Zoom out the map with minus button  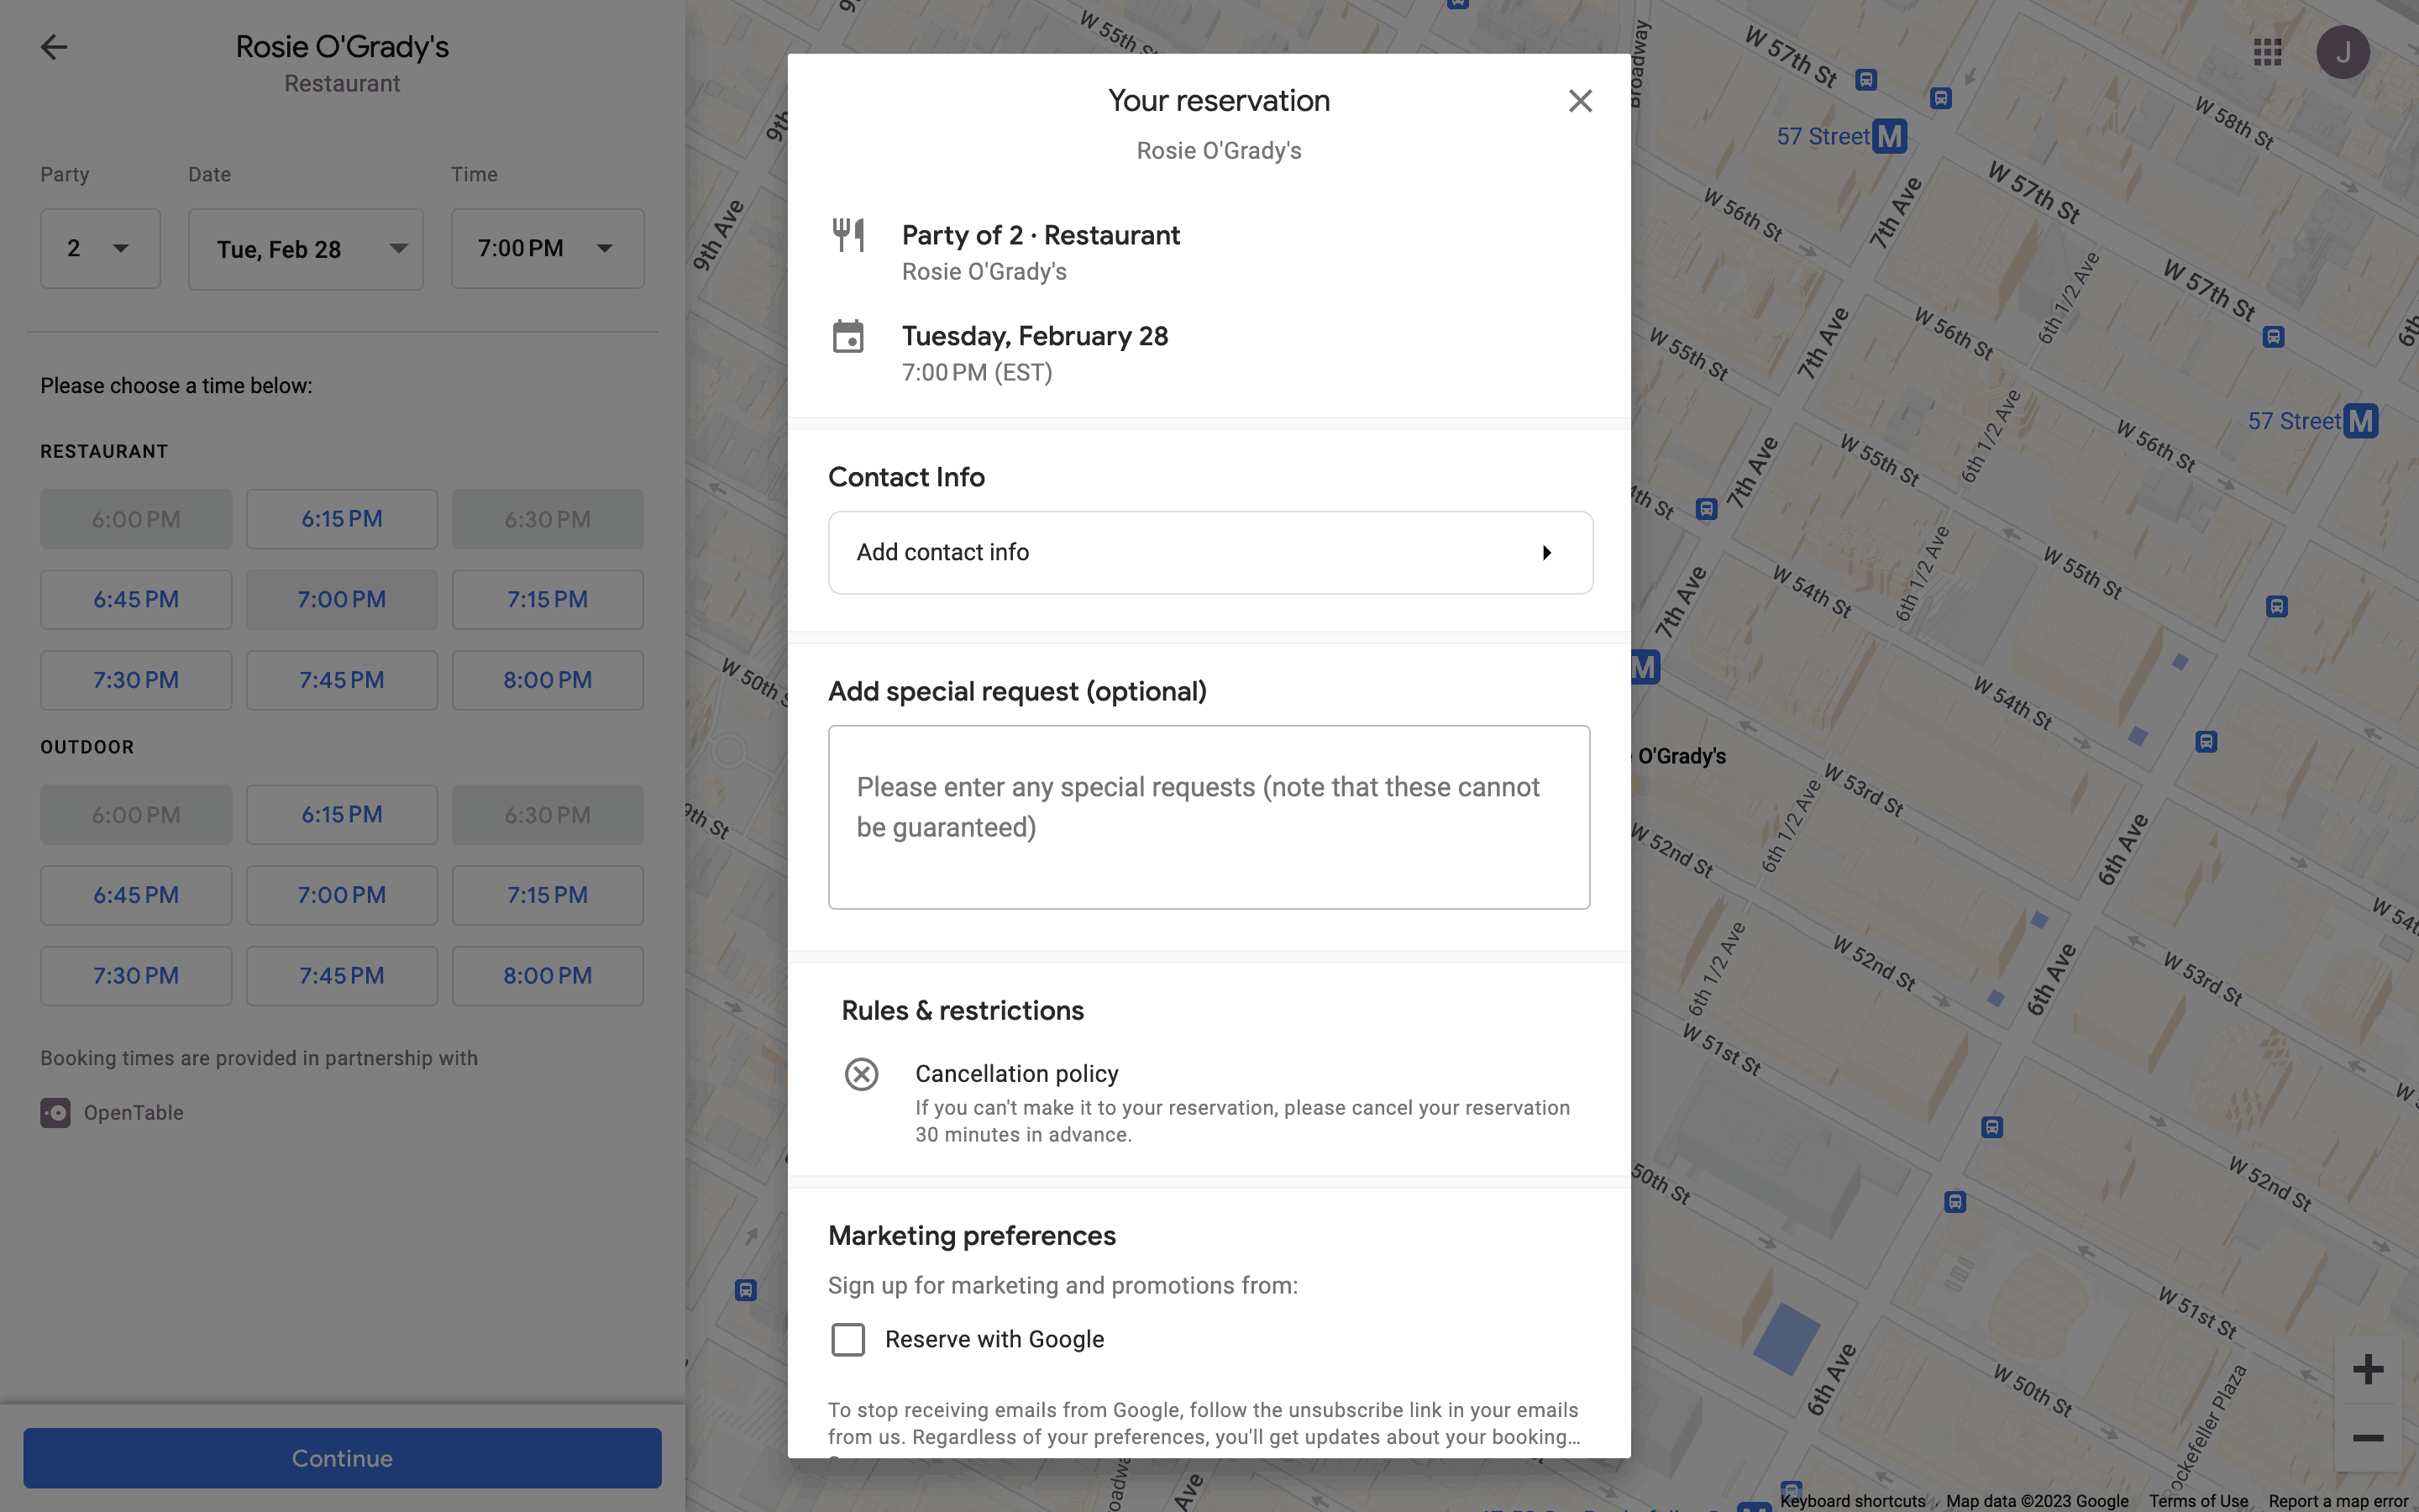[x=2367, y=1438]
